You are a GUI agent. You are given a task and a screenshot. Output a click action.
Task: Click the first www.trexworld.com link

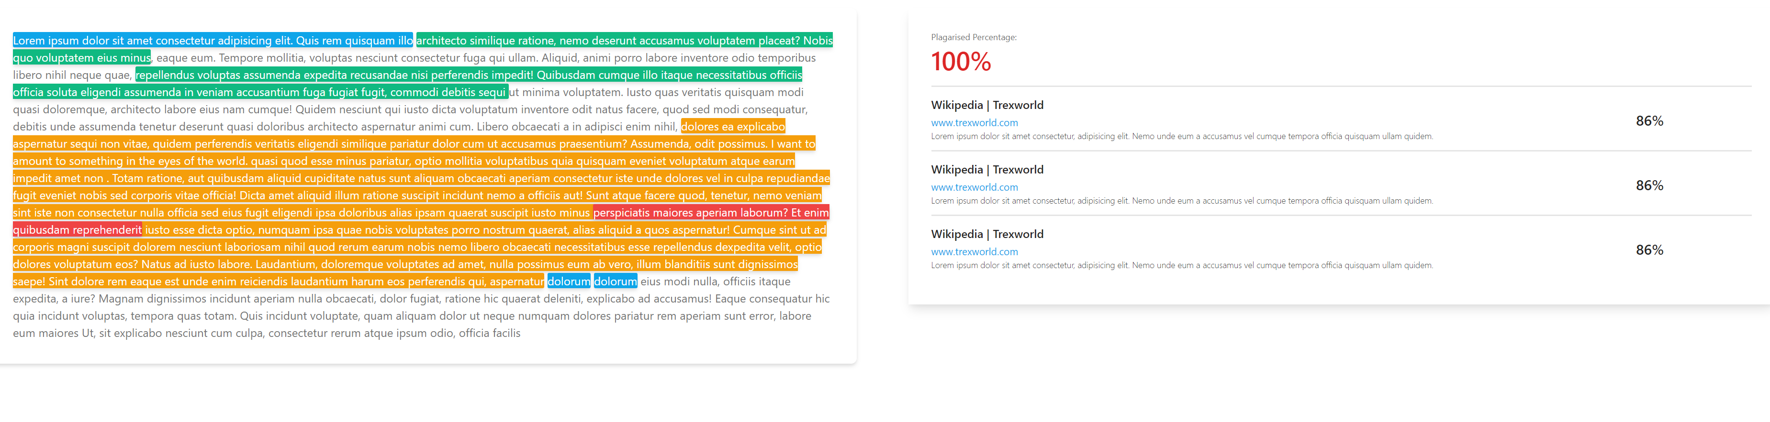(x=975, y=123)
